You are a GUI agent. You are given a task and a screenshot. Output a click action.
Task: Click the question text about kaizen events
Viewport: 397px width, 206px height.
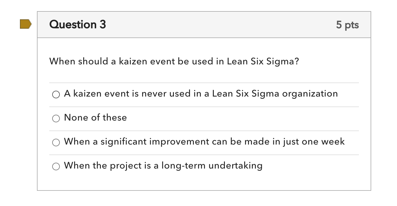click(174, 61)
